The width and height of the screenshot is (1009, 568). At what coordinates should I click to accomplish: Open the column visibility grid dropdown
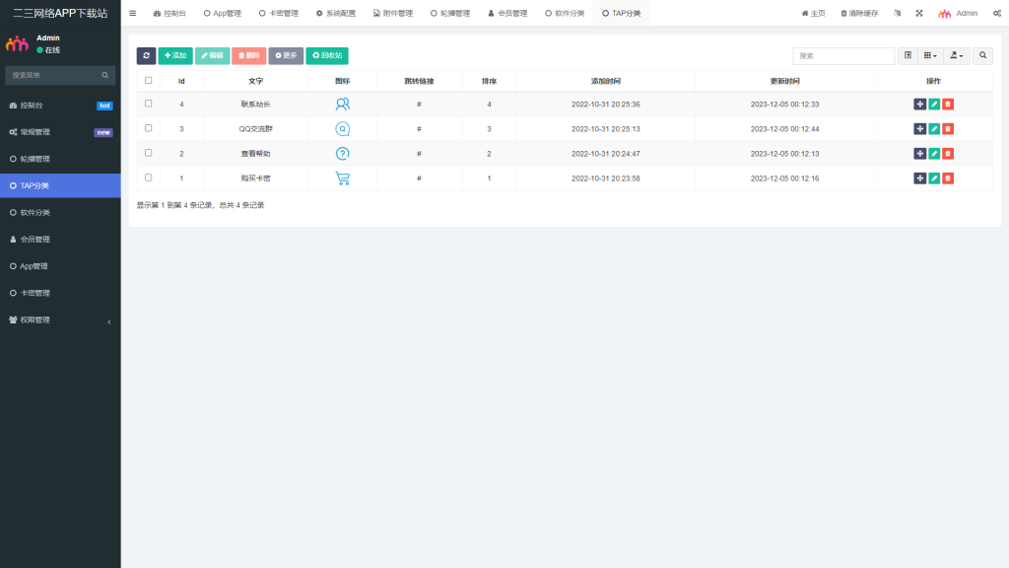point(929,56)
